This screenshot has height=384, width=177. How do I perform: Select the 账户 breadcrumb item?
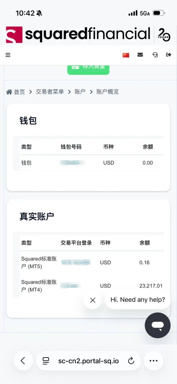pyautogui.click(x=80, y=92)
